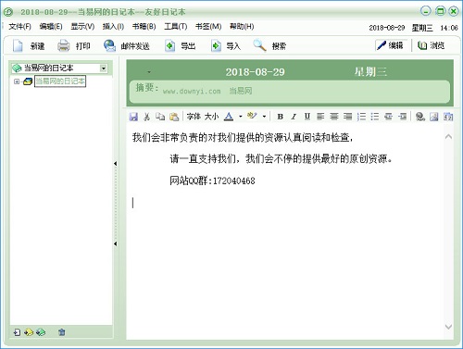Click weekday heading 星期三

[x=370, y=72]
